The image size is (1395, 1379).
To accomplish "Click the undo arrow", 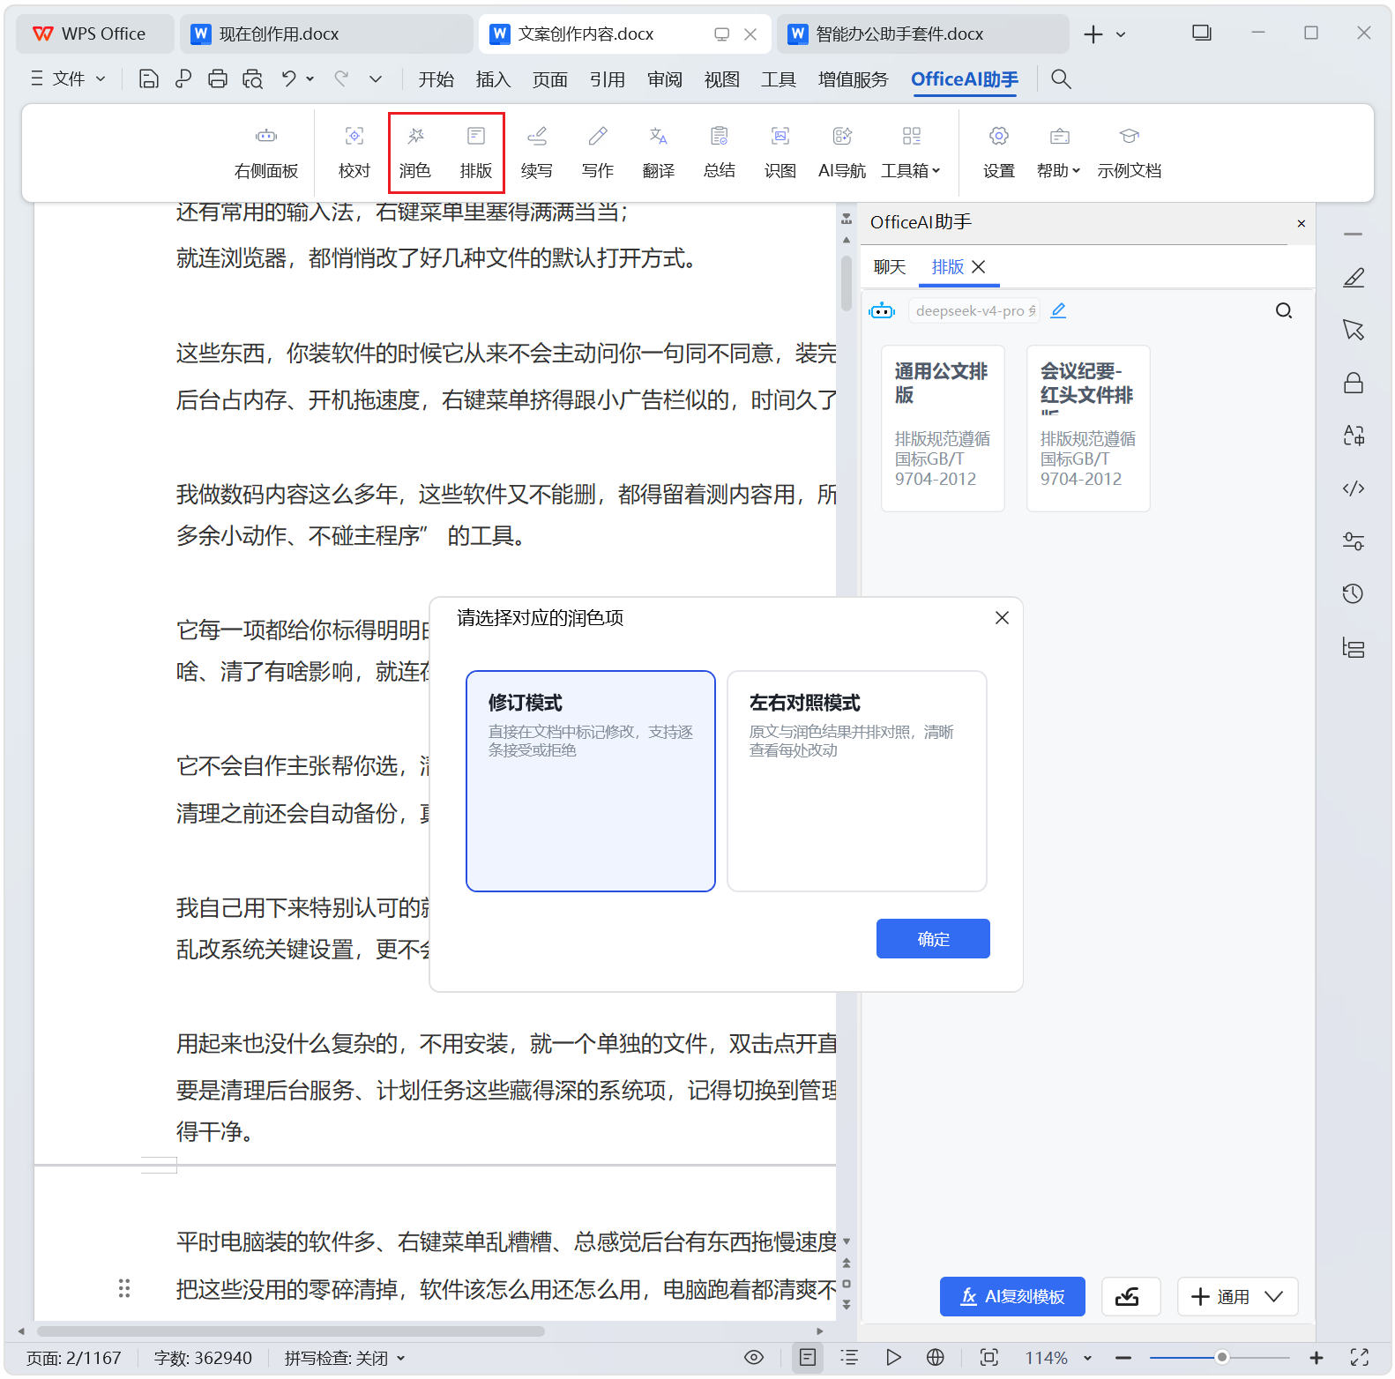I will click(x=289, y=79).
